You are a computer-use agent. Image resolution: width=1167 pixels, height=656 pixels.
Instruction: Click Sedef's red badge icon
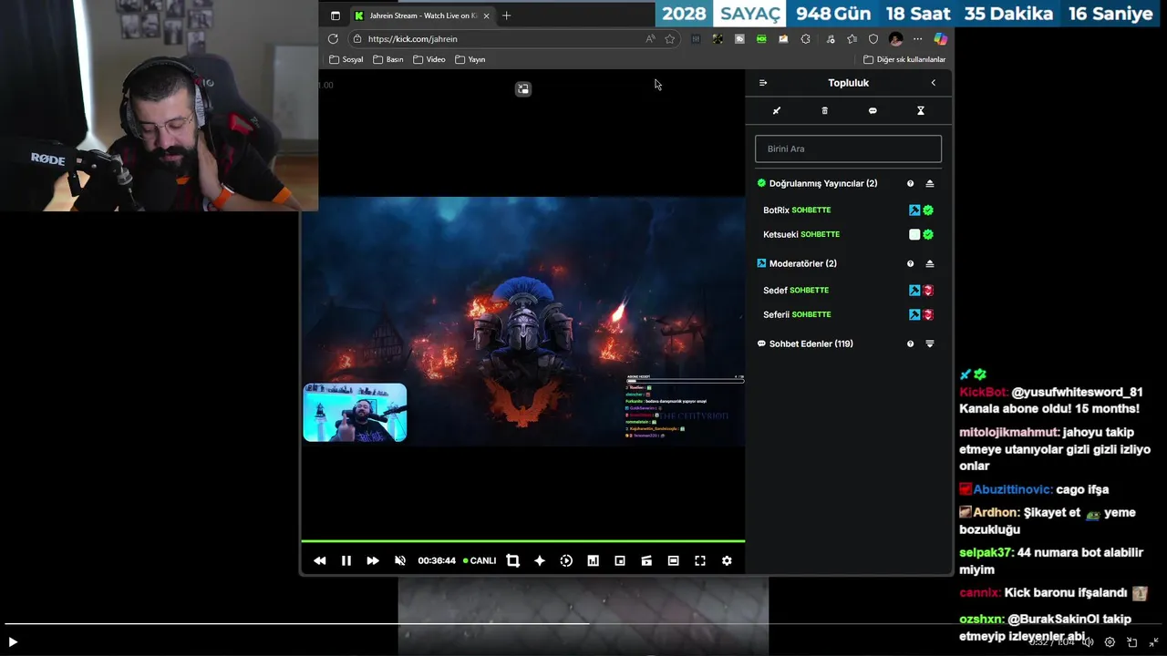coord(928,291)
